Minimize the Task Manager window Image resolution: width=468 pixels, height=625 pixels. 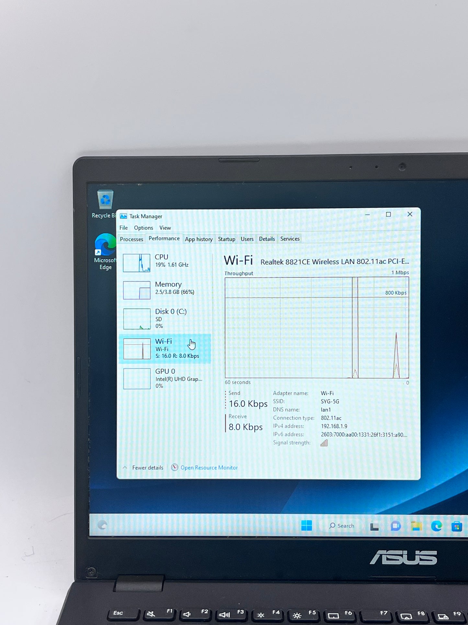pos(367,215)
